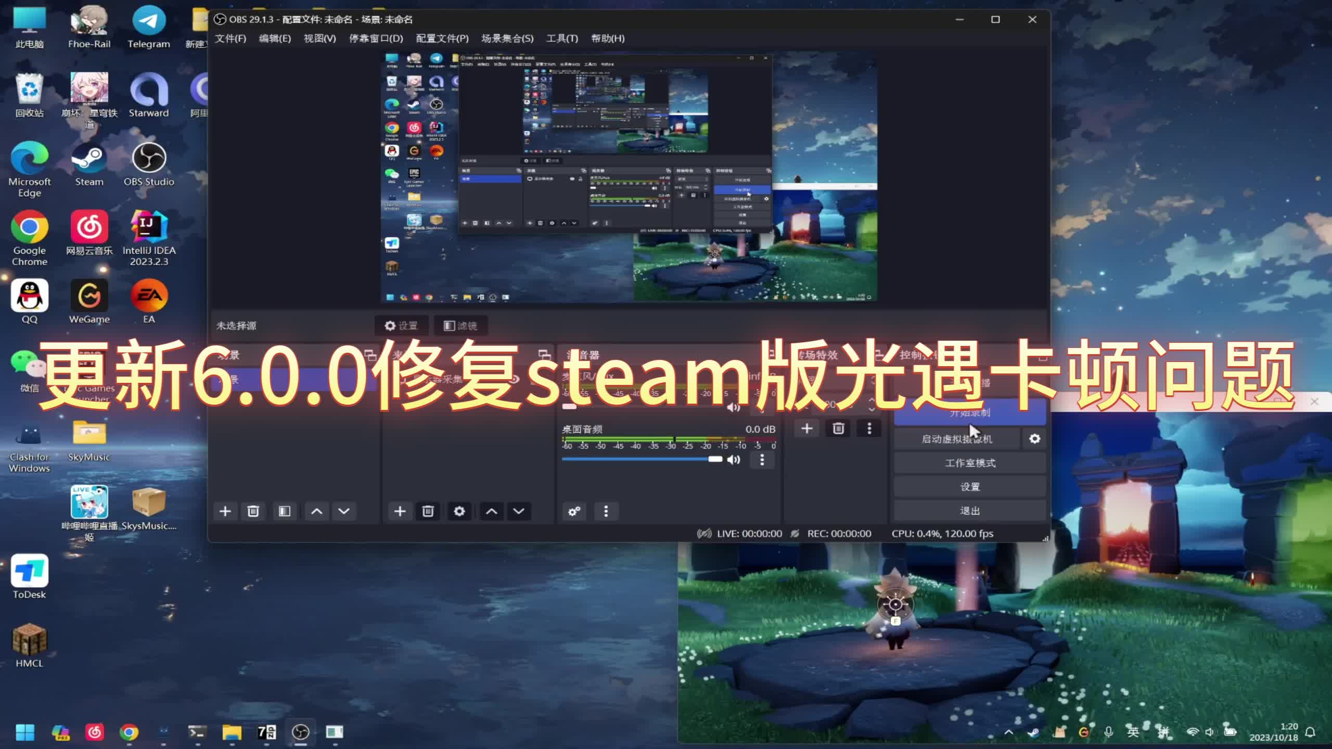Open source properties gear in Sources panel
This screenshot has height=749, width=1332.
(x=459, y=511)
